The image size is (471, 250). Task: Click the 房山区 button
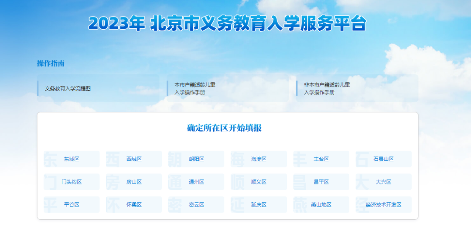click(134, 182)
